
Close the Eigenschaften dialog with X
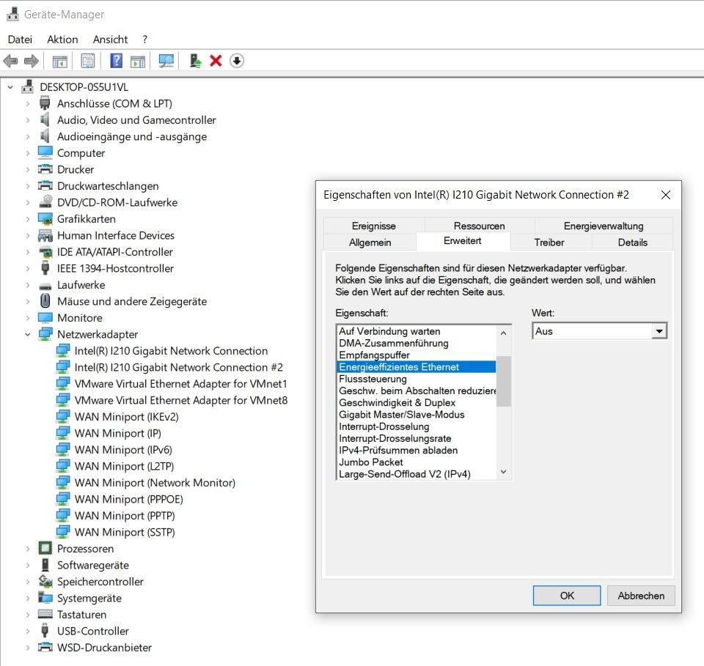pyautogui.click(x=665, y=195)
